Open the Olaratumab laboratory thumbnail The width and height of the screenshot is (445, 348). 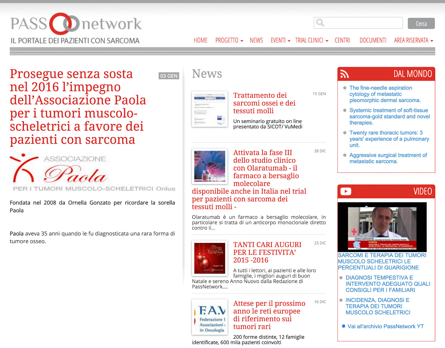(x=210, y=166)
